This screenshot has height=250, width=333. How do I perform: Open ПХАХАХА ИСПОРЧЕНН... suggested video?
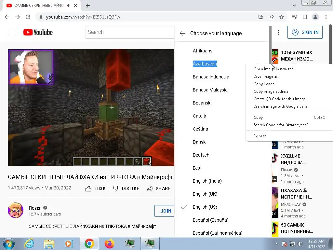pos(296,194)
